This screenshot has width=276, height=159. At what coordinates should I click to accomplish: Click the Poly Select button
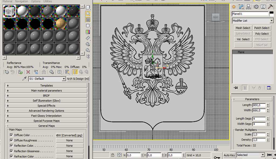pyautogui.click(x=262, y=34)
